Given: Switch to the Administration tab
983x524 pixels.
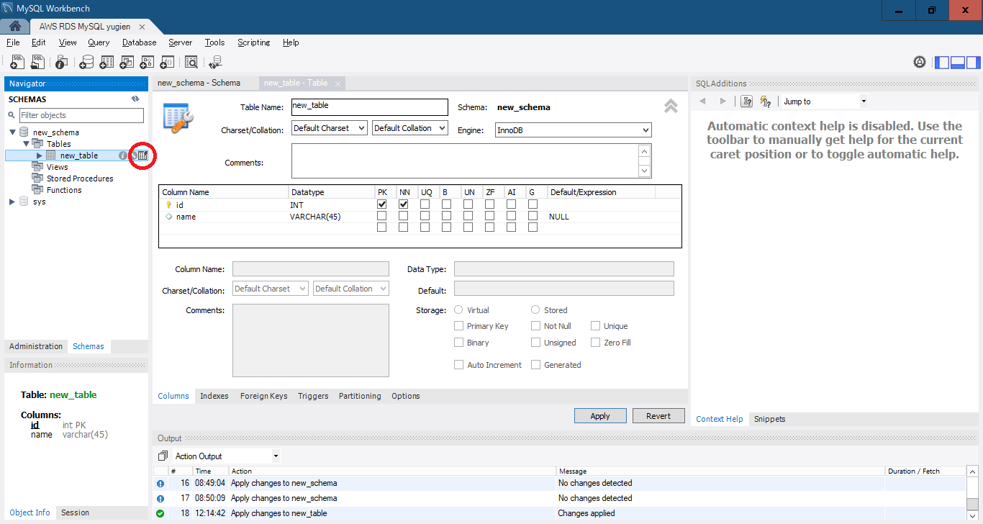Looking at the screenshot, I should point(36,346).
